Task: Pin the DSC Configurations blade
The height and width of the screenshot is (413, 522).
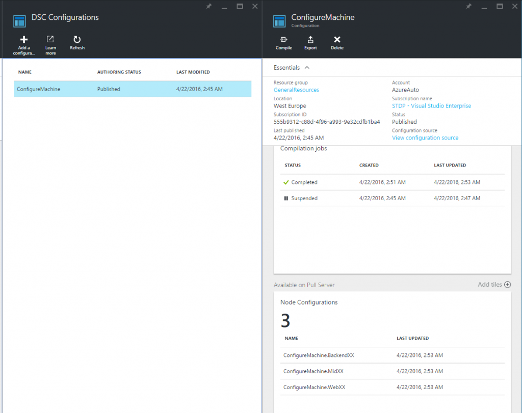Action: pyautogui.click(x=208, y=6)
